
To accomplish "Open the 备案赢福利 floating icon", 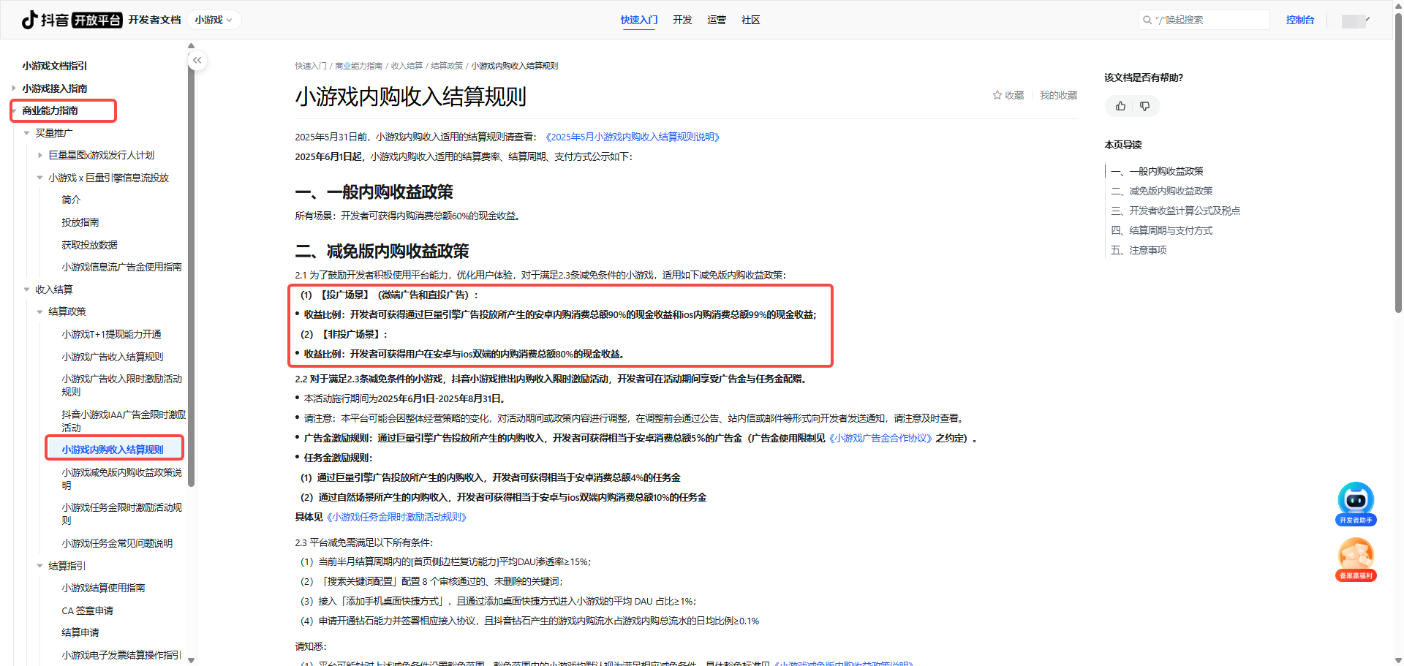I will point(1356,559).
